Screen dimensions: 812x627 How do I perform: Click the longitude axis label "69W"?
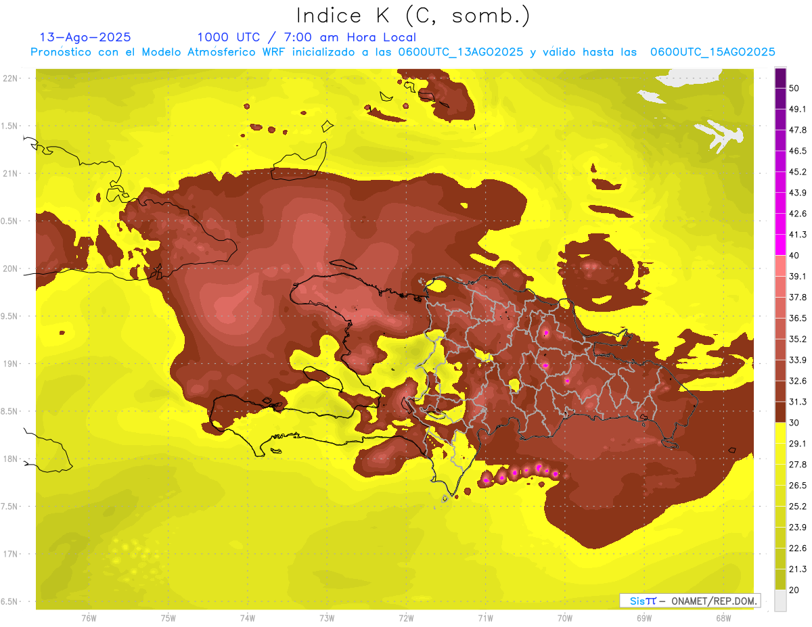(644, 618)
